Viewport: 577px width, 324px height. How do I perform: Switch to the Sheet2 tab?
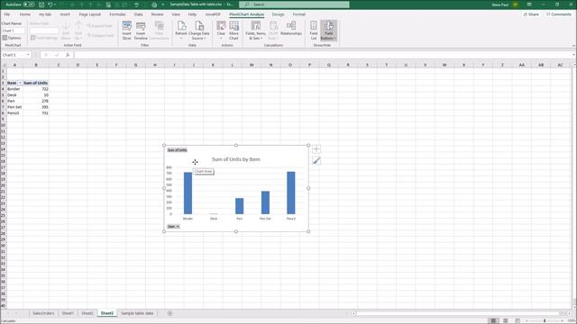[x=87, y=313]
